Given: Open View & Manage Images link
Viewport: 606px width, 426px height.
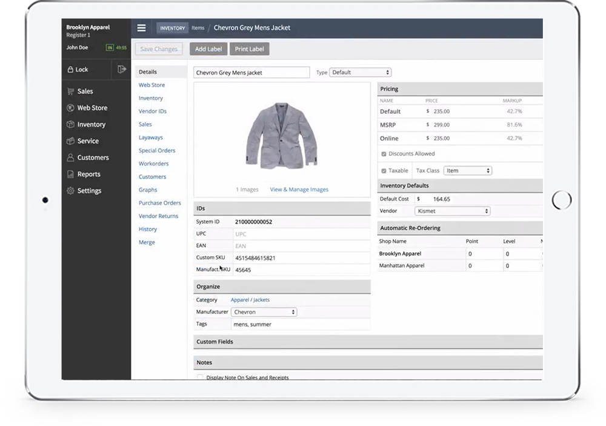Looking at the screenshot, I should click(299, 190).
